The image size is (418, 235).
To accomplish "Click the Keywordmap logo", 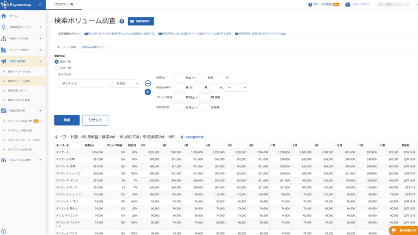I will (x=16, y=4).
